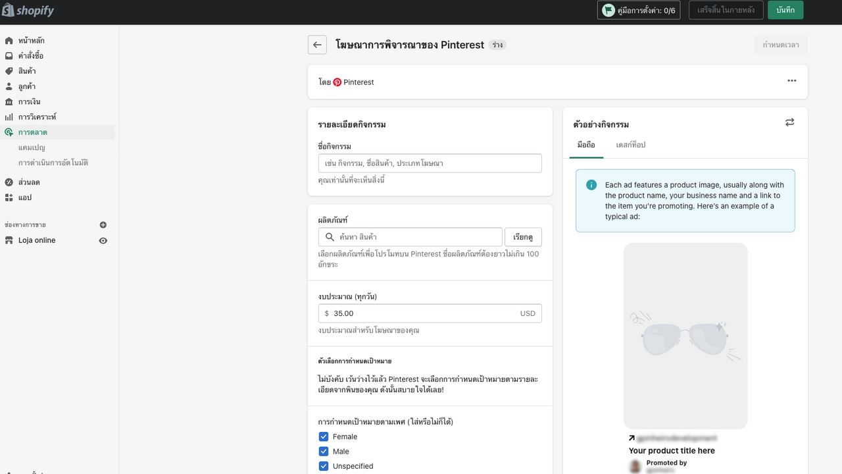The image size is (842, 474).
Task: Select the มือถือ preview tab
Action: (x=586, y=145)
